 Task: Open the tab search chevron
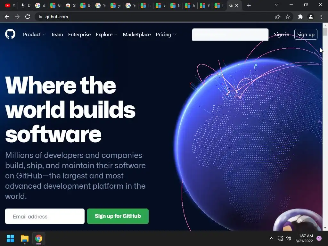coord(276,4)
